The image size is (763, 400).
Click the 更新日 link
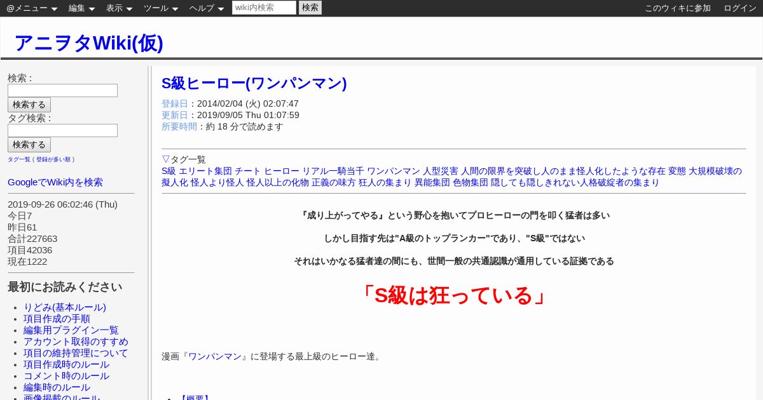[175, 115]
